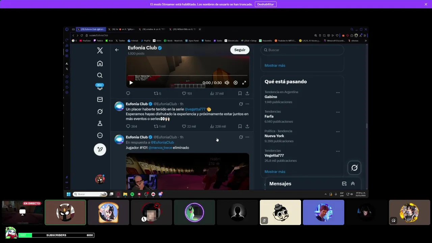Click the More circle icon in X sidebar
Screen dimensions: 432x243
coord(100,135)
